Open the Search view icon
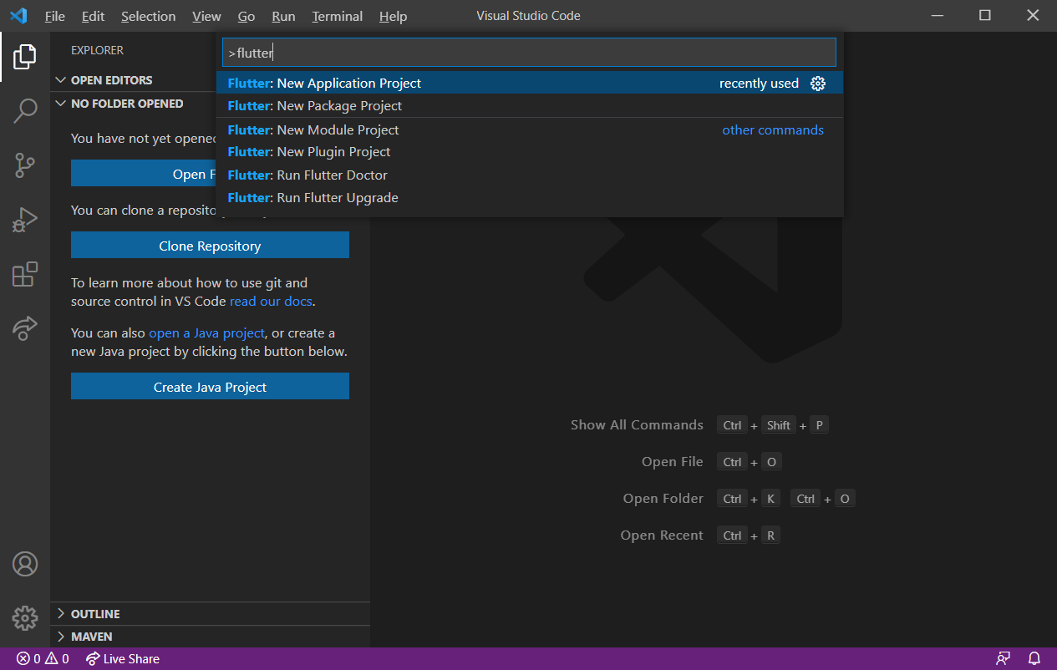The height and width of the screenshot is (670, 1057). 25,111
